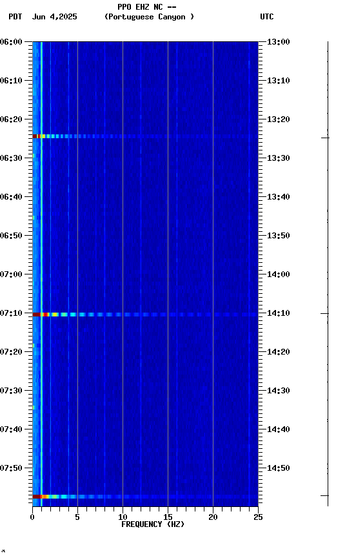
Task: Click the 07:20 PDT time label
Action: tap(11, 352)
